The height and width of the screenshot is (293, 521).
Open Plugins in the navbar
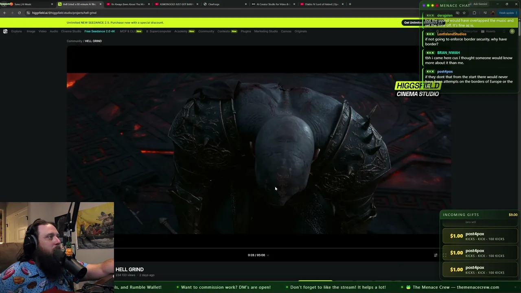click(x=246, y=31)
